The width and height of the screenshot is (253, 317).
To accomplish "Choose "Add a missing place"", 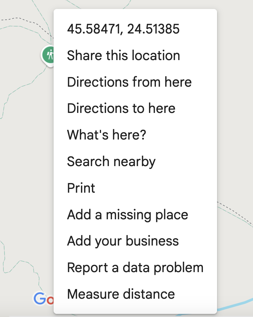I will click(x=128, y=214).
